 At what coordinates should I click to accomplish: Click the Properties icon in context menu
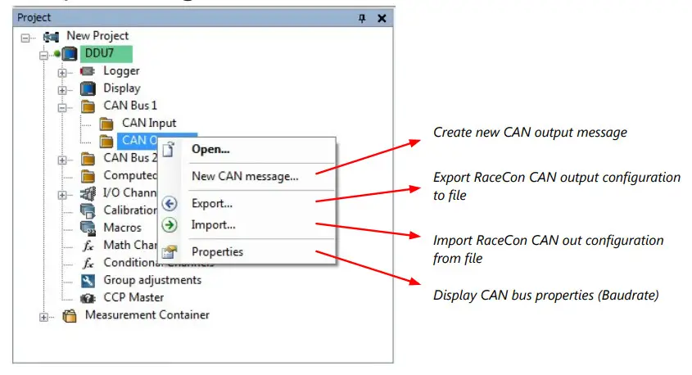point(170,252)
